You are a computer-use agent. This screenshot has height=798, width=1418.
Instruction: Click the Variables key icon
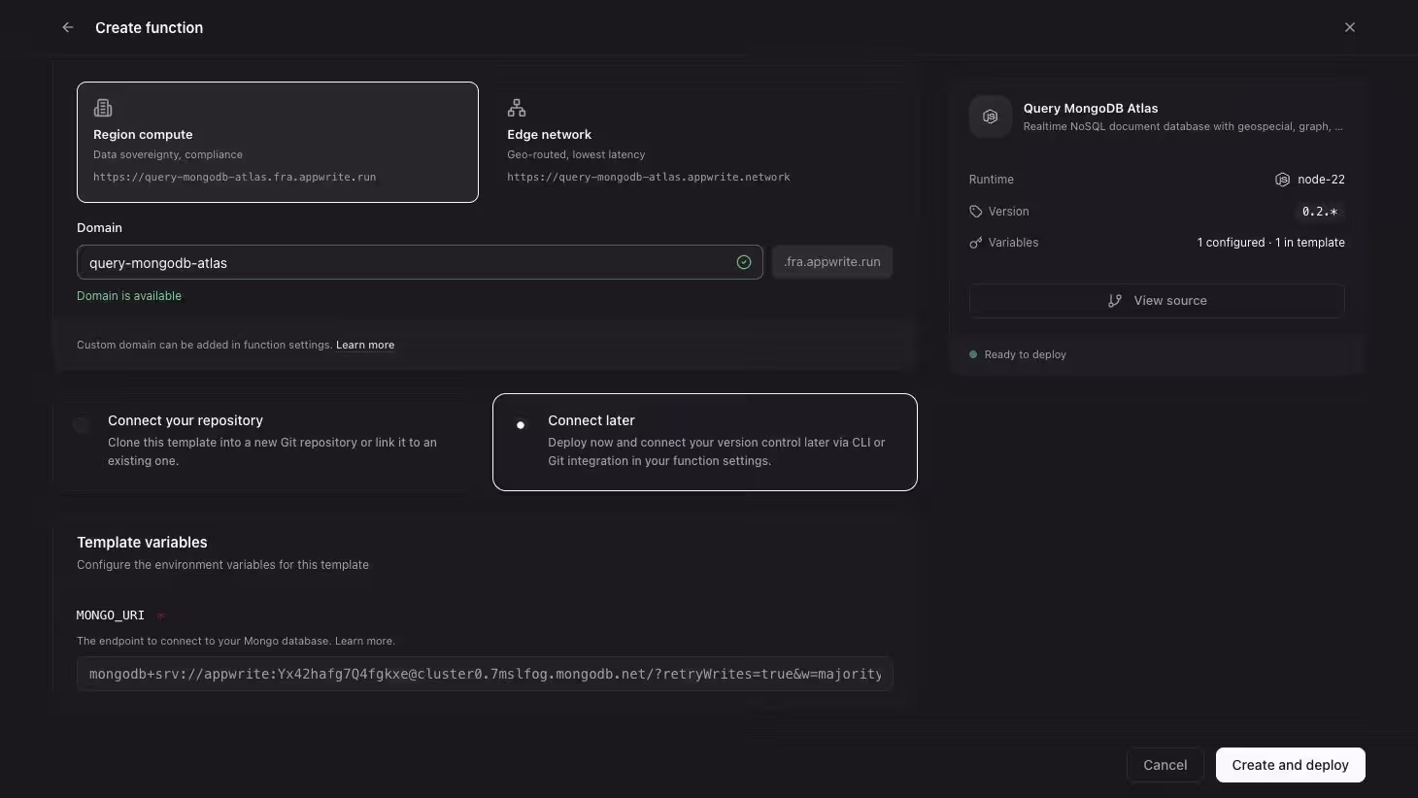976,243
